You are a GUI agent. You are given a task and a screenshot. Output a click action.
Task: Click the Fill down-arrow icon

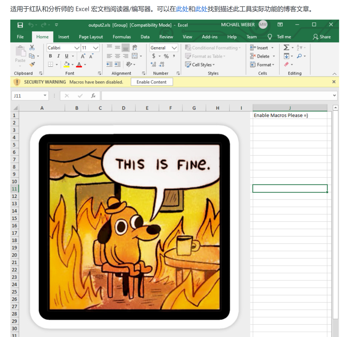tap(286, 56)
